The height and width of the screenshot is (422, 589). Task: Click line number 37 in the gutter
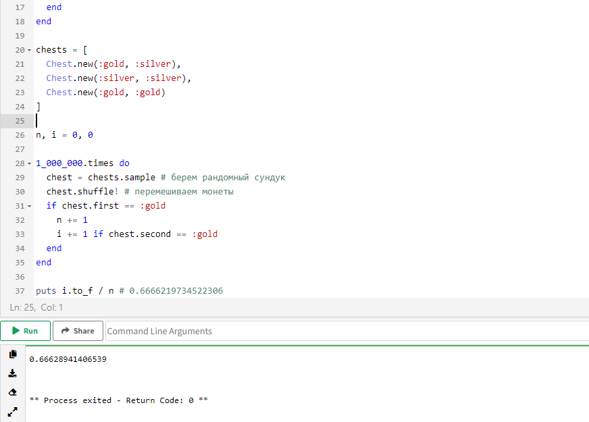tap(19, 291)
